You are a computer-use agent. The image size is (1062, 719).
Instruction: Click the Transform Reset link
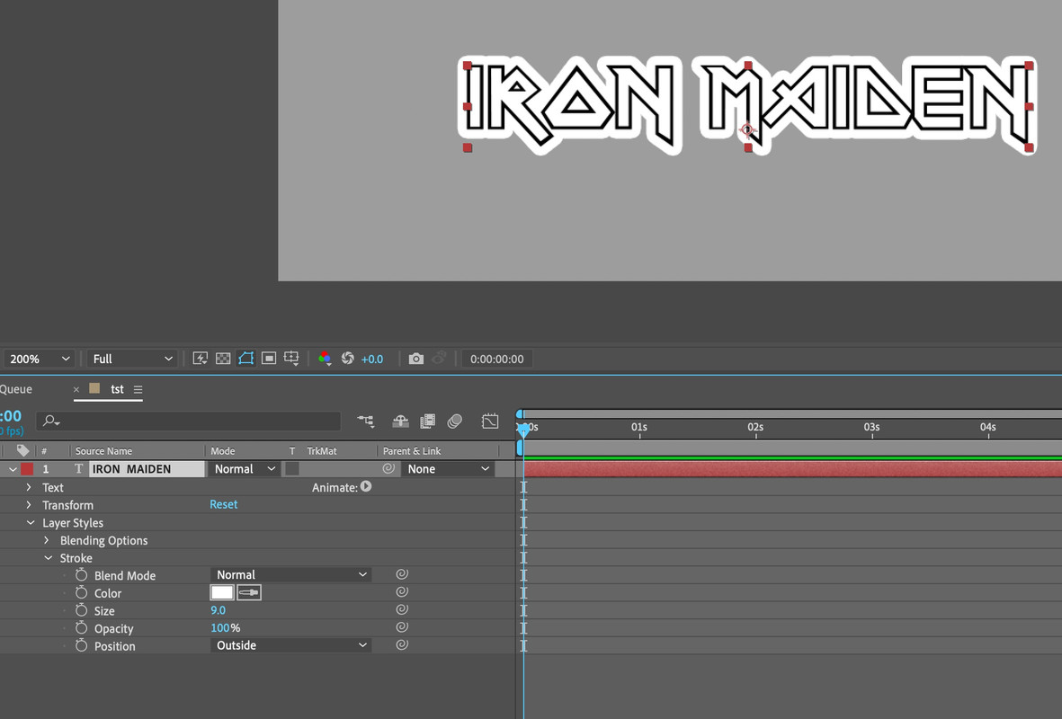[224, 504]
